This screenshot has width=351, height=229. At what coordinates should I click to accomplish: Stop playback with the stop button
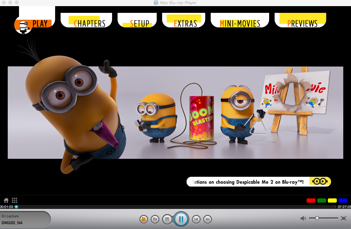tap(167, 219)
